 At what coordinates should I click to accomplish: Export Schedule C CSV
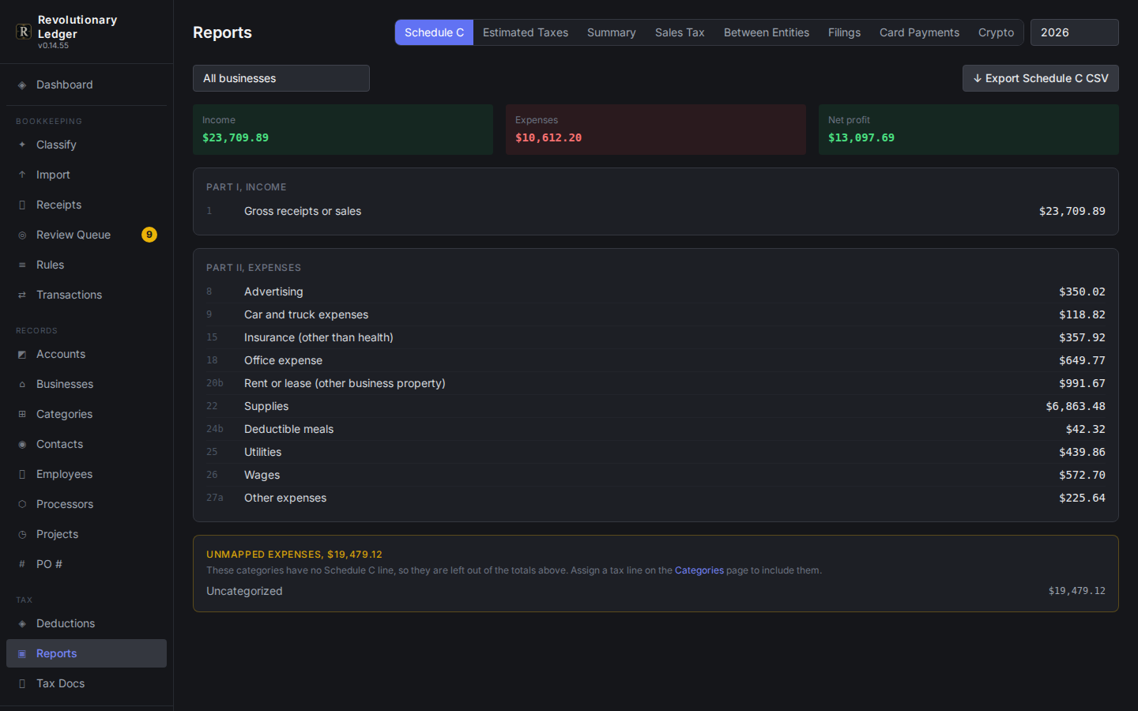pos(1041,78)
